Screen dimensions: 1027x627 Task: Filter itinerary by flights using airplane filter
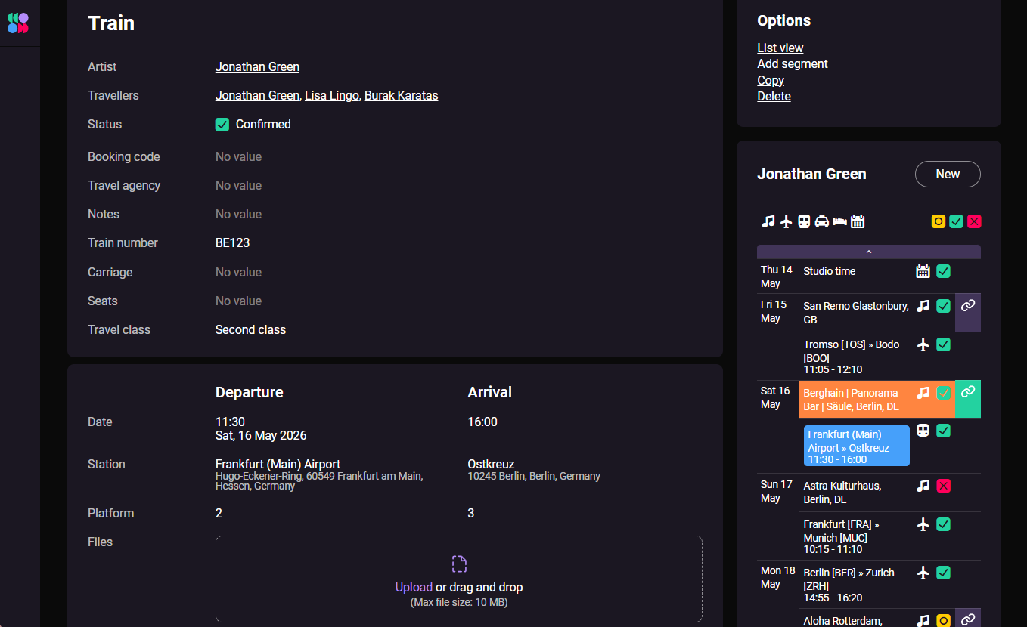coord(787,221)
